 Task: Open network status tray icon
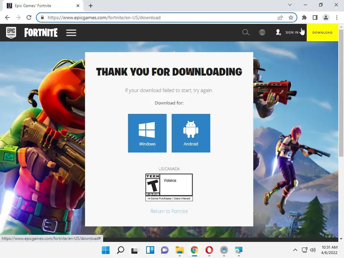(304, 250)
